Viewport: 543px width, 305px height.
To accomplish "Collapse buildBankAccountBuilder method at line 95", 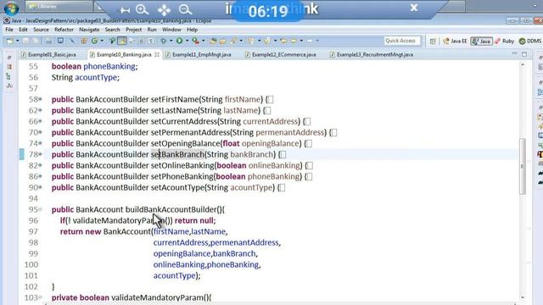I will click(40, 209).
